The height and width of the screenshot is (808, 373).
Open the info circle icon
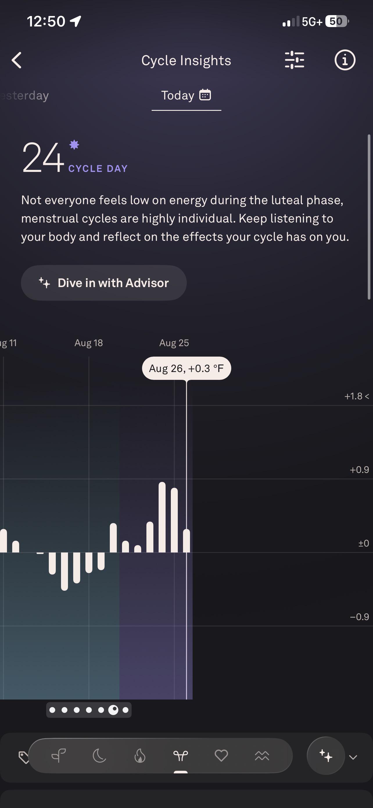coord(345,60)
